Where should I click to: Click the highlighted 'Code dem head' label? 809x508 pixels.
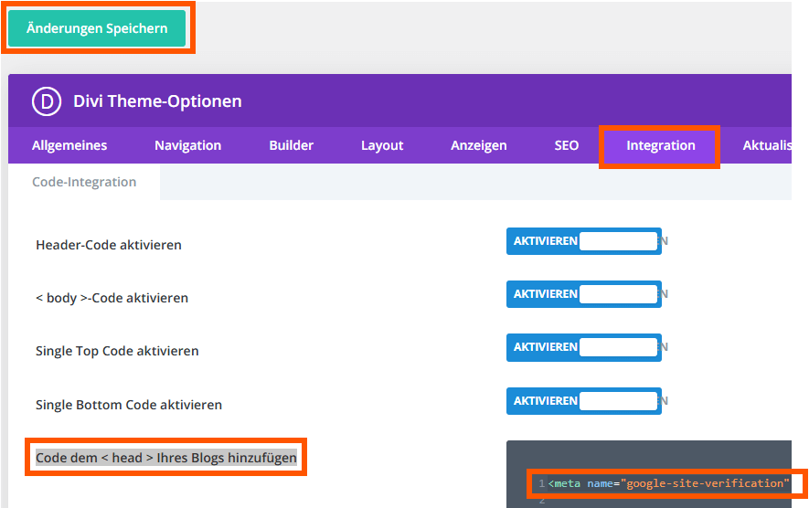point(165,458)
